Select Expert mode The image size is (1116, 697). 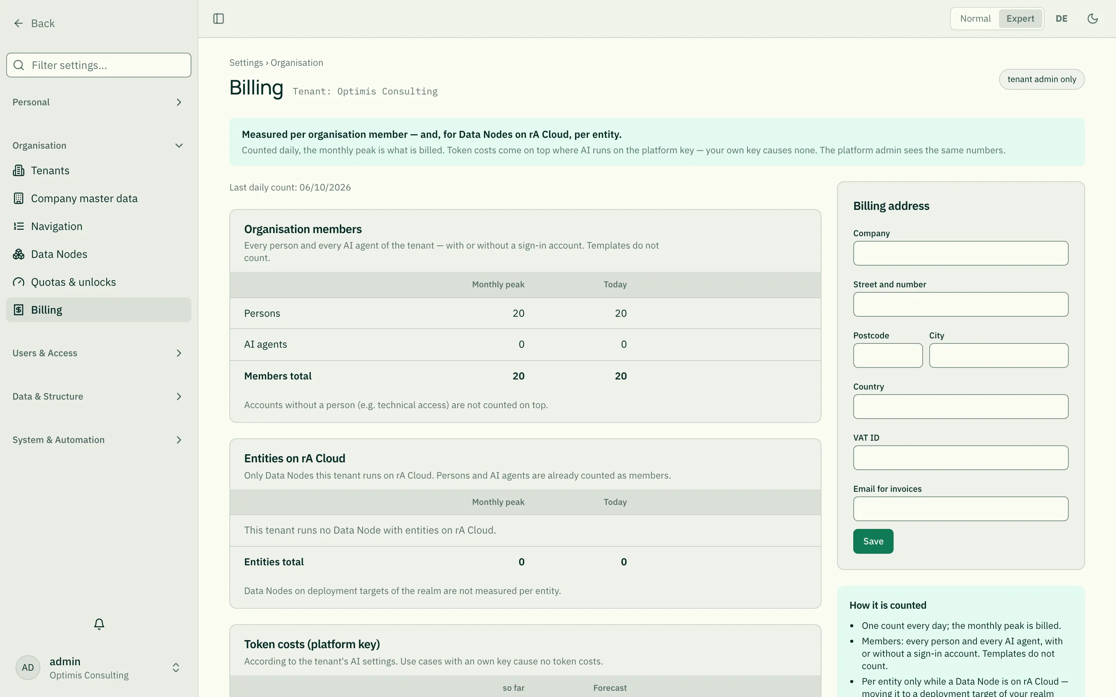point(1020,19)
